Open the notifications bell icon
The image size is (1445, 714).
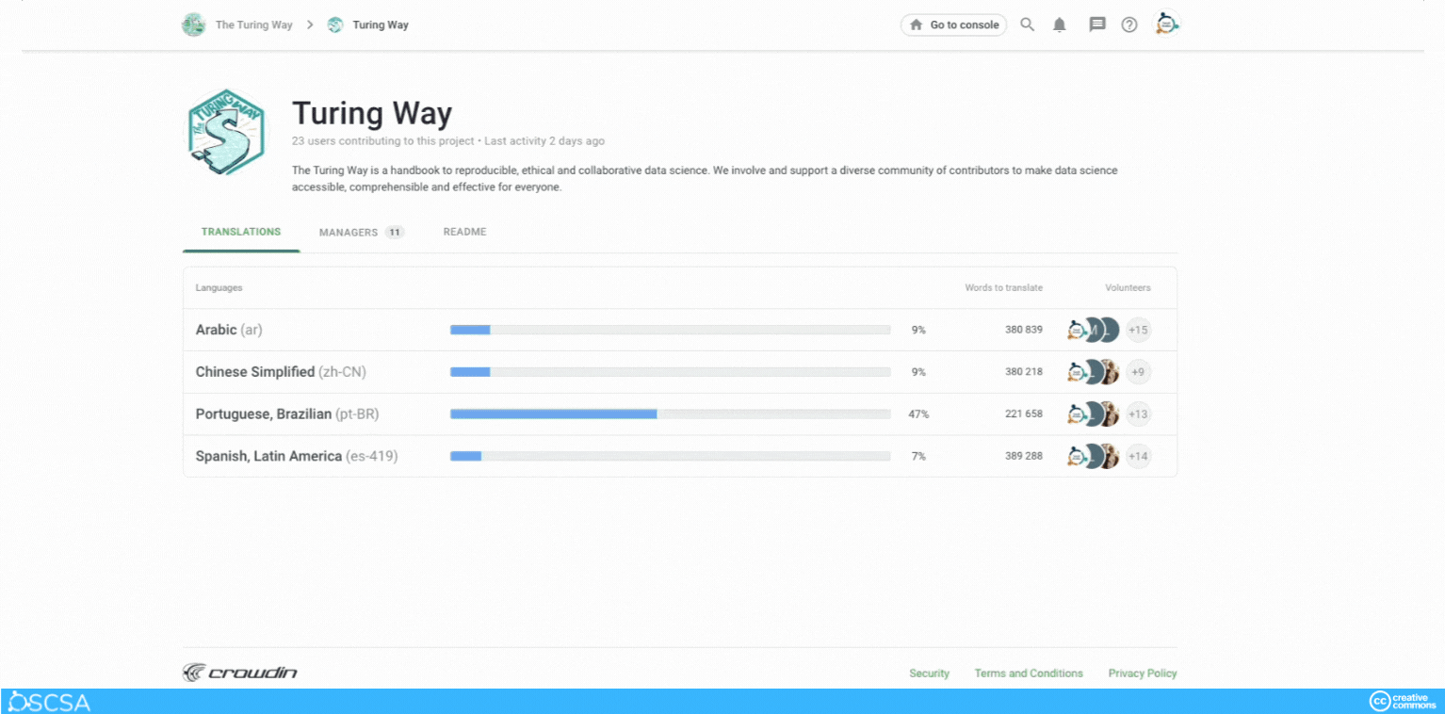tap(1059, 24)
